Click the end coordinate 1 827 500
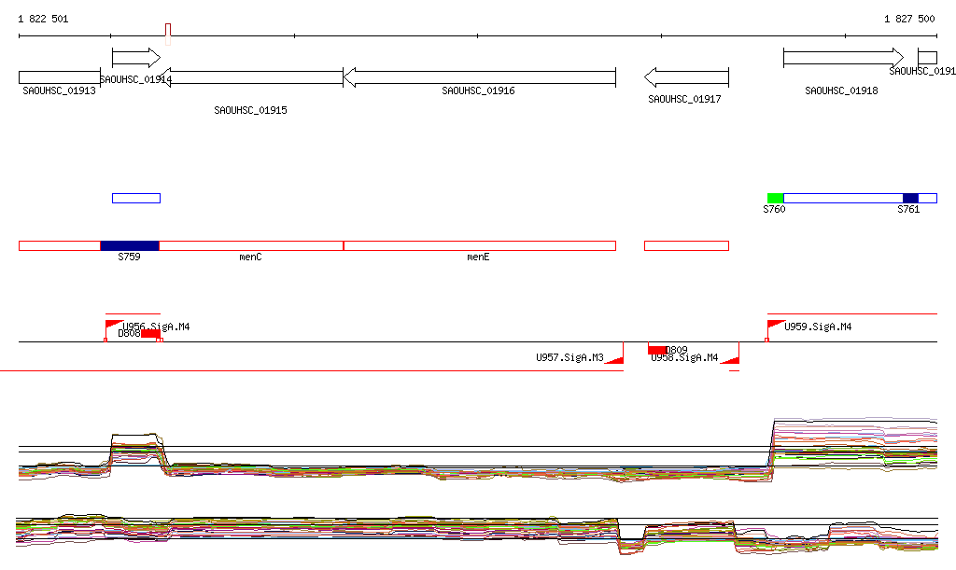The width and height of the screenshot is (956, 570). tap(909, 19)
